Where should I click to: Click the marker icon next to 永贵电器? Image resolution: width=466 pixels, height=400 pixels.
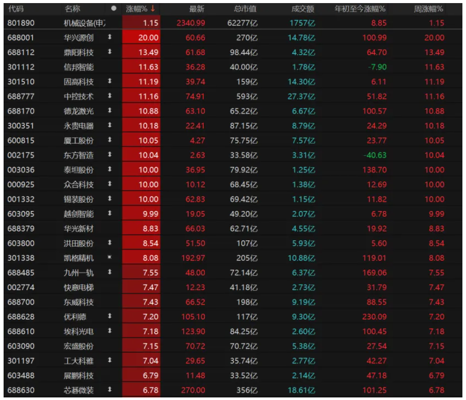click(109, 126)
